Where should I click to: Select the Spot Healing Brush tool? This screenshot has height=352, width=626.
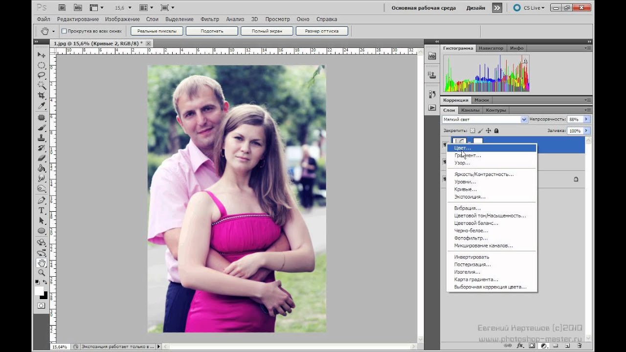coord(42,117)
